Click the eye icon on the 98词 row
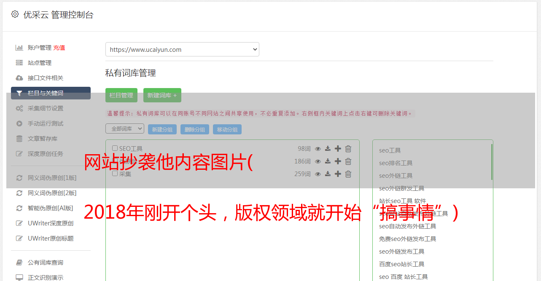 point(318,149)
